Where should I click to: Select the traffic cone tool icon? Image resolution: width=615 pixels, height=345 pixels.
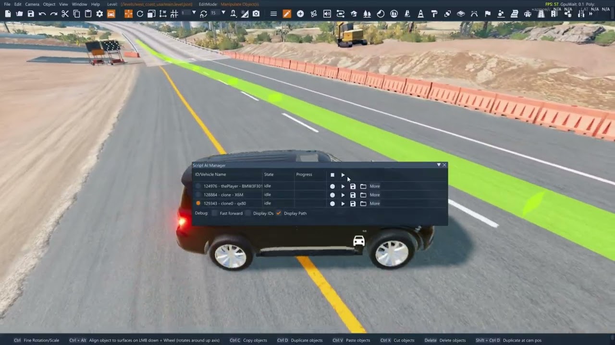point(420,14)
